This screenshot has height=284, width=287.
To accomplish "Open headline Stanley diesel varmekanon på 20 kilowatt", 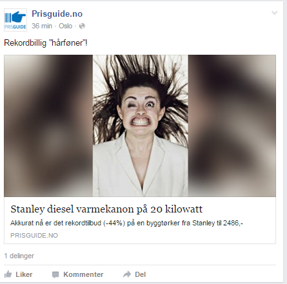I will point(106,209).
